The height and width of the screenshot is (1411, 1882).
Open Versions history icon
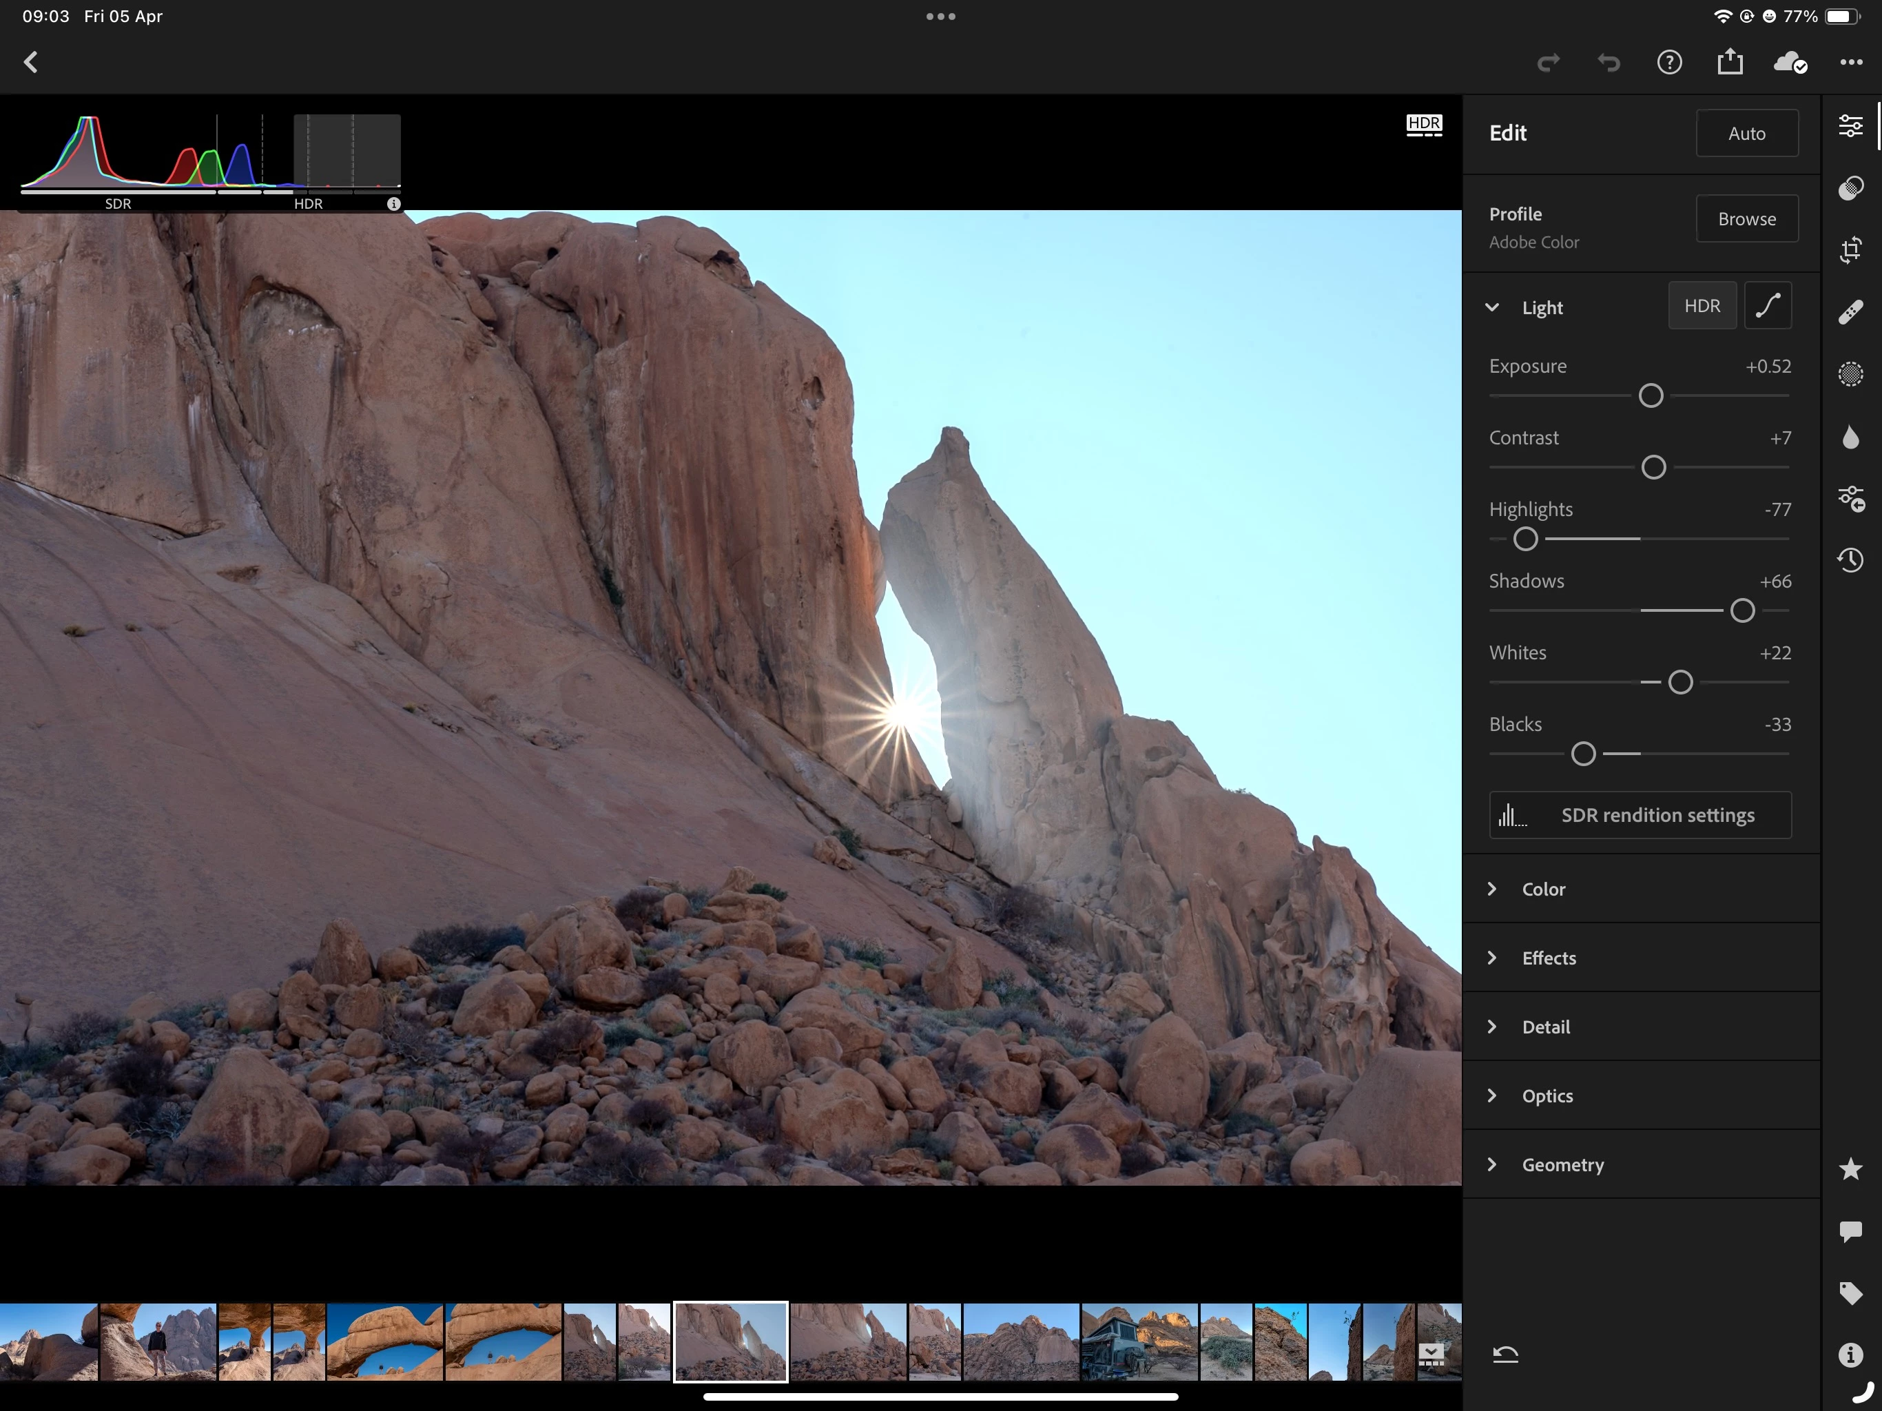pos(1850,560)
